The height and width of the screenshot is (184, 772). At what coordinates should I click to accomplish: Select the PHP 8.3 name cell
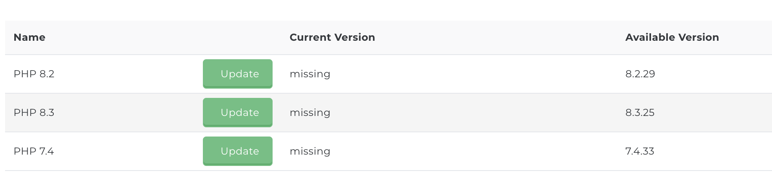click(34, 113)
